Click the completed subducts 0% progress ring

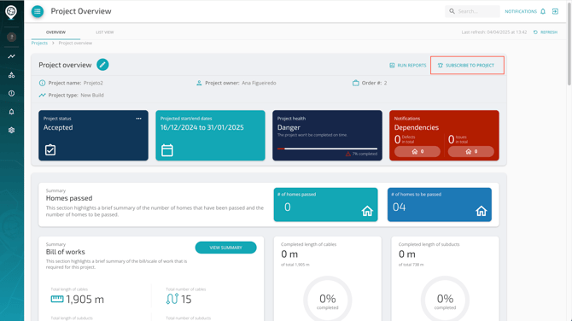445,301
